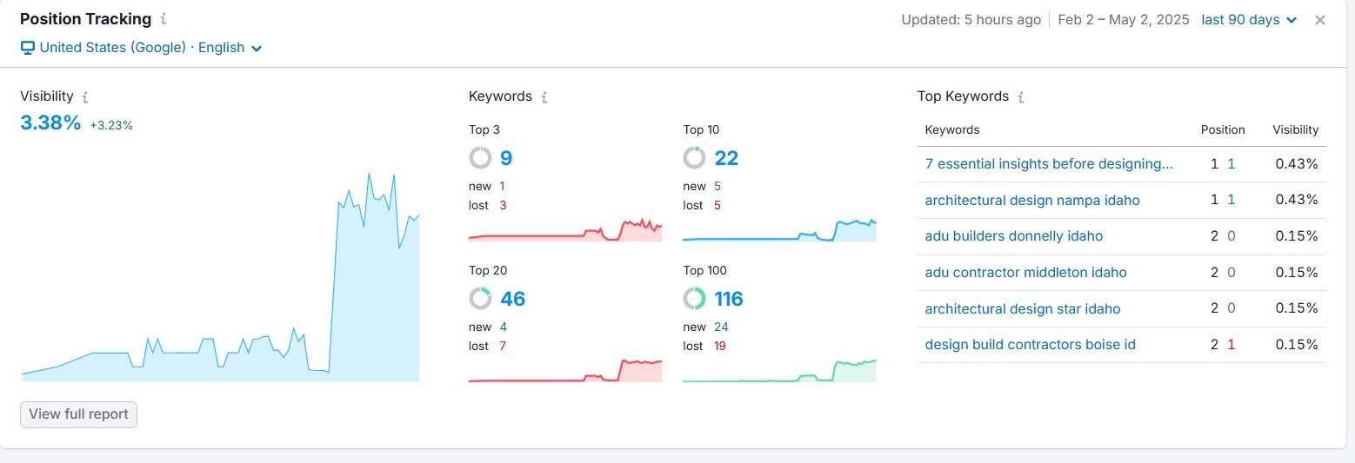Click the info icon next to Top Keywords
This screenshot has height=463, width=1355.
[x=1021, y=97]
